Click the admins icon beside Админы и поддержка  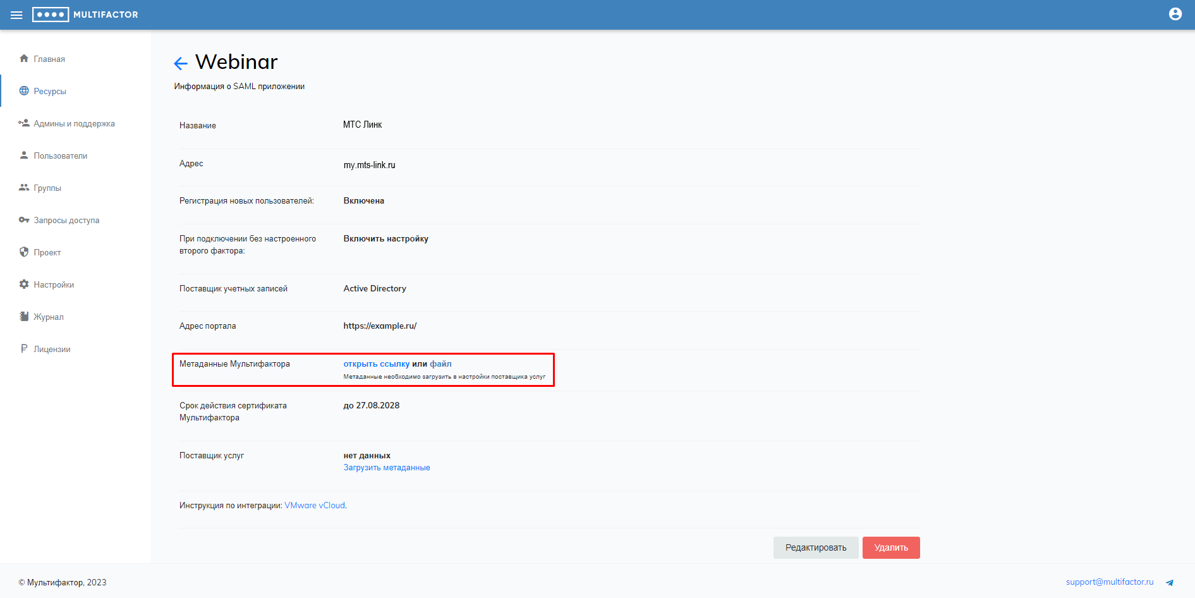[x=24, y=123]
